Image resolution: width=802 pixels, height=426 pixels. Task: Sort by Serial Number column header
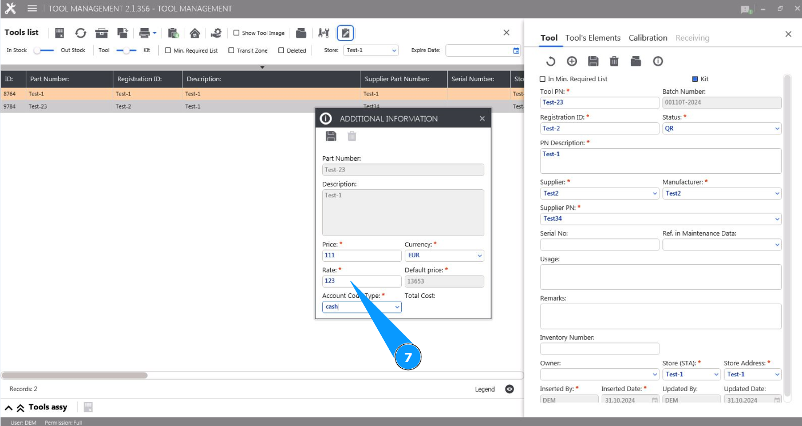[x=479, y=79]
